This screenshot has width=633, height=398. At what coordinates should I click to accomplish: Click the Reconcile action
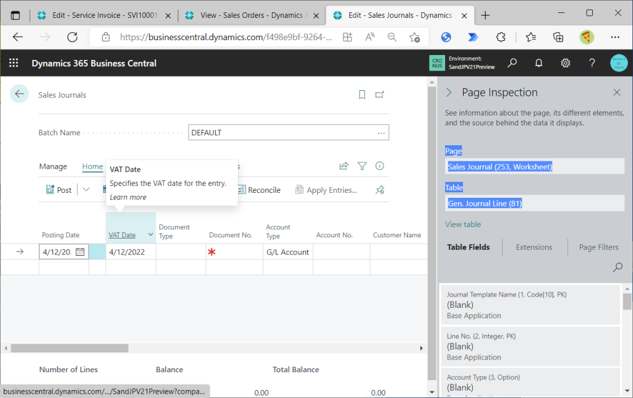point(259,190)
